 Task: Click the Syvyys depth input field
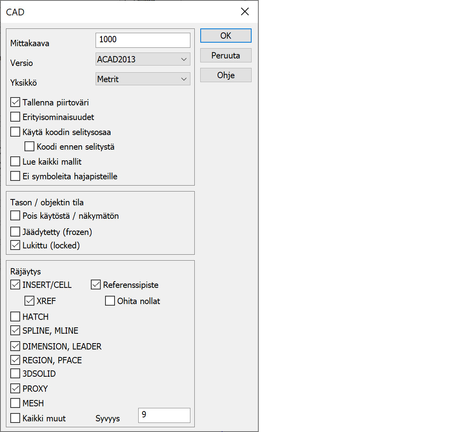[164, 415]
